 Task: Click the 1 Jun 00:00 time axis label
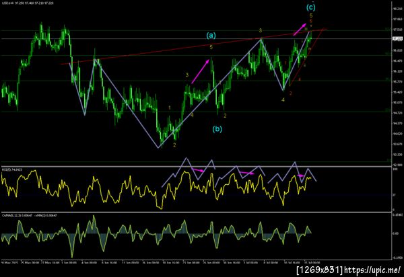pyautogui.click(x=69, y=263)
